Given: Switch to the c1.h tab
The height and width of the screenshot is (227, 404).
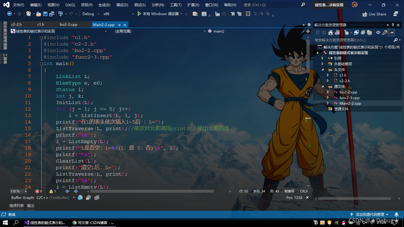Looking at the screenshot, I should click(41, 25).
